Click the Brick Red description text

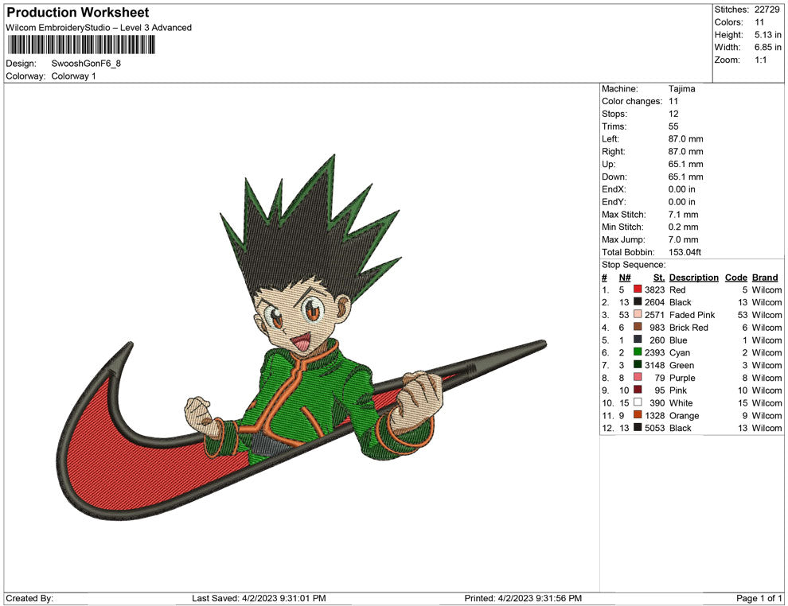689,328
